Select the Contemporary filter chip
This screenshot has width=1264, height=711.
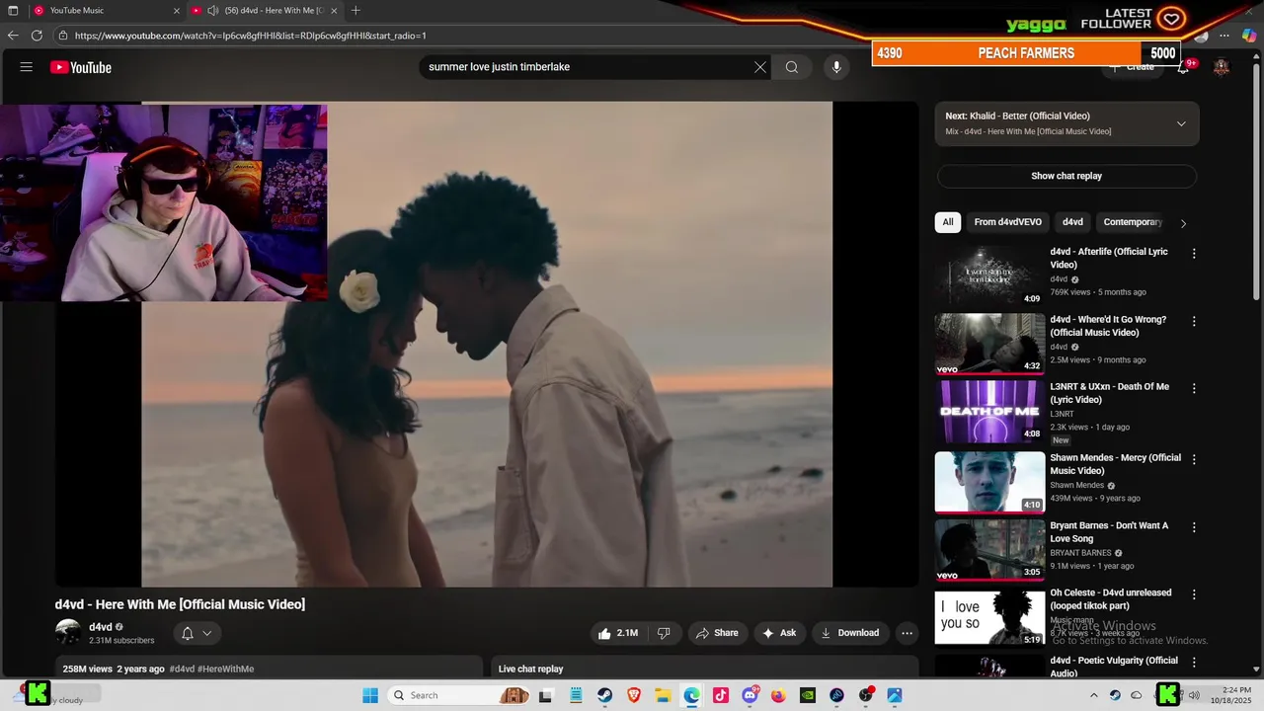click(x=1133, y=222)
